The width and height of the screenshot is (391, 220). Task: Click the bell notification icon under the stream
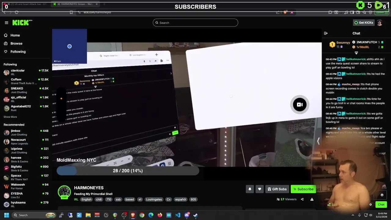pyautogui.click(x=250, y=189)
